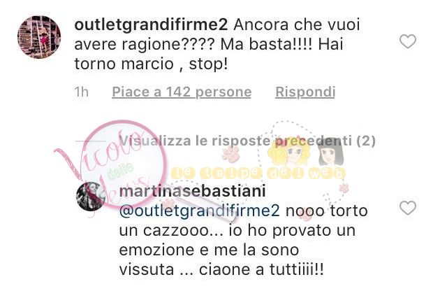Select the 'ciaone a tuttiiii!!' closing line

261,270
